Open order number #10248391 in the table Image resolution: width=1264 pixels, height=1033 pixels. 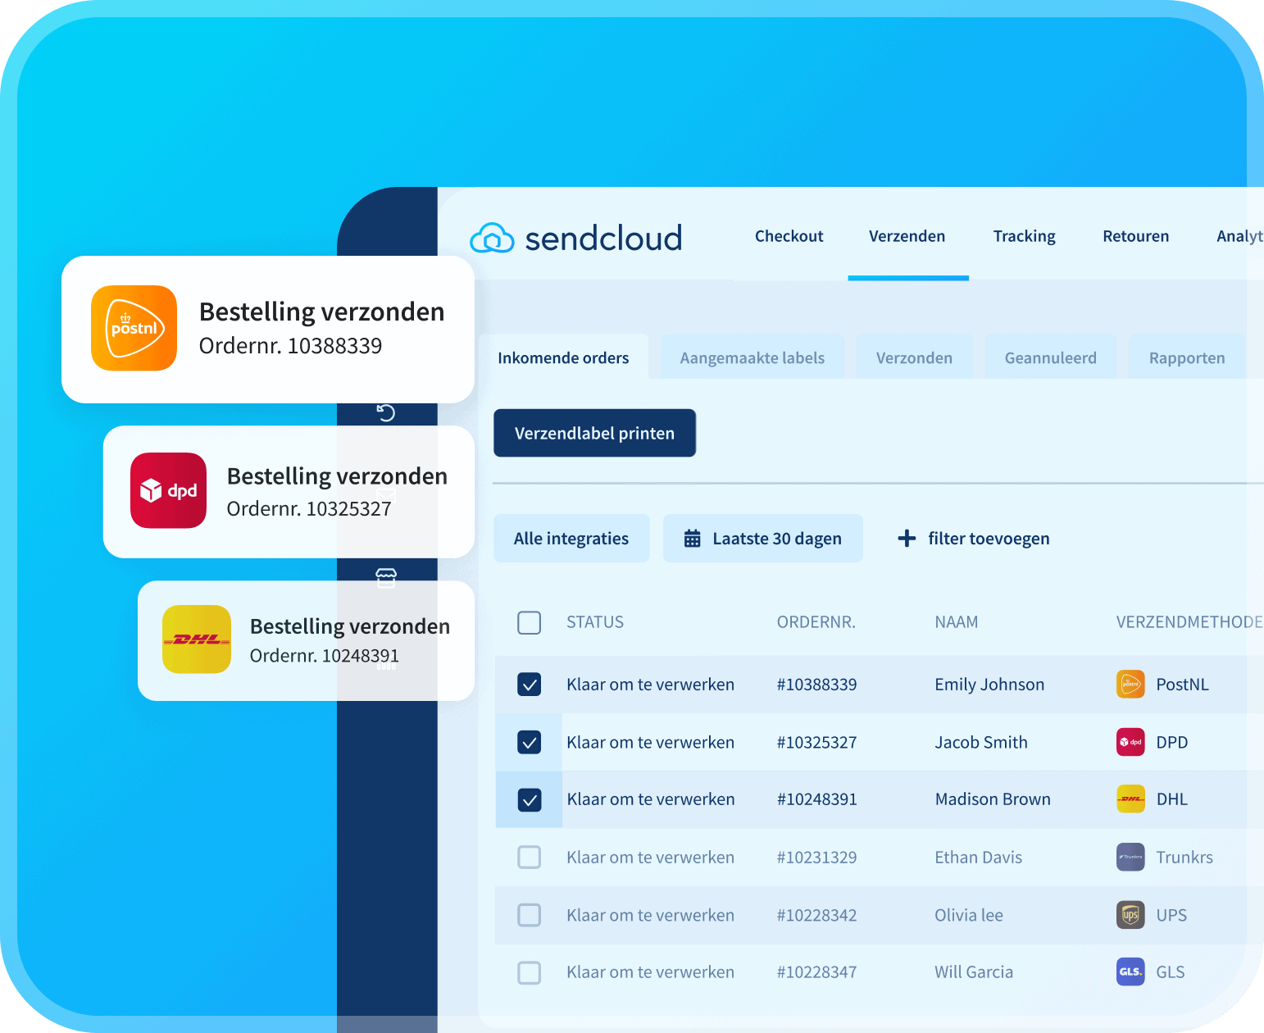coord(816,799)
